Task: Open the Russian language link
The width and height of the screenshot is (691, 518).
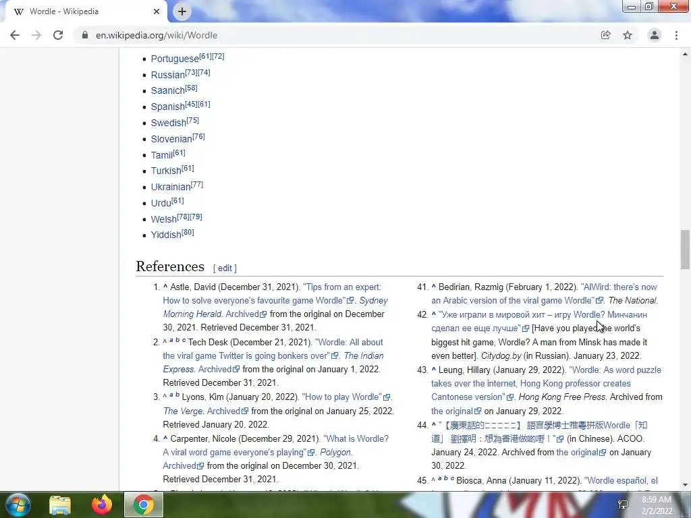Action: 168,75
